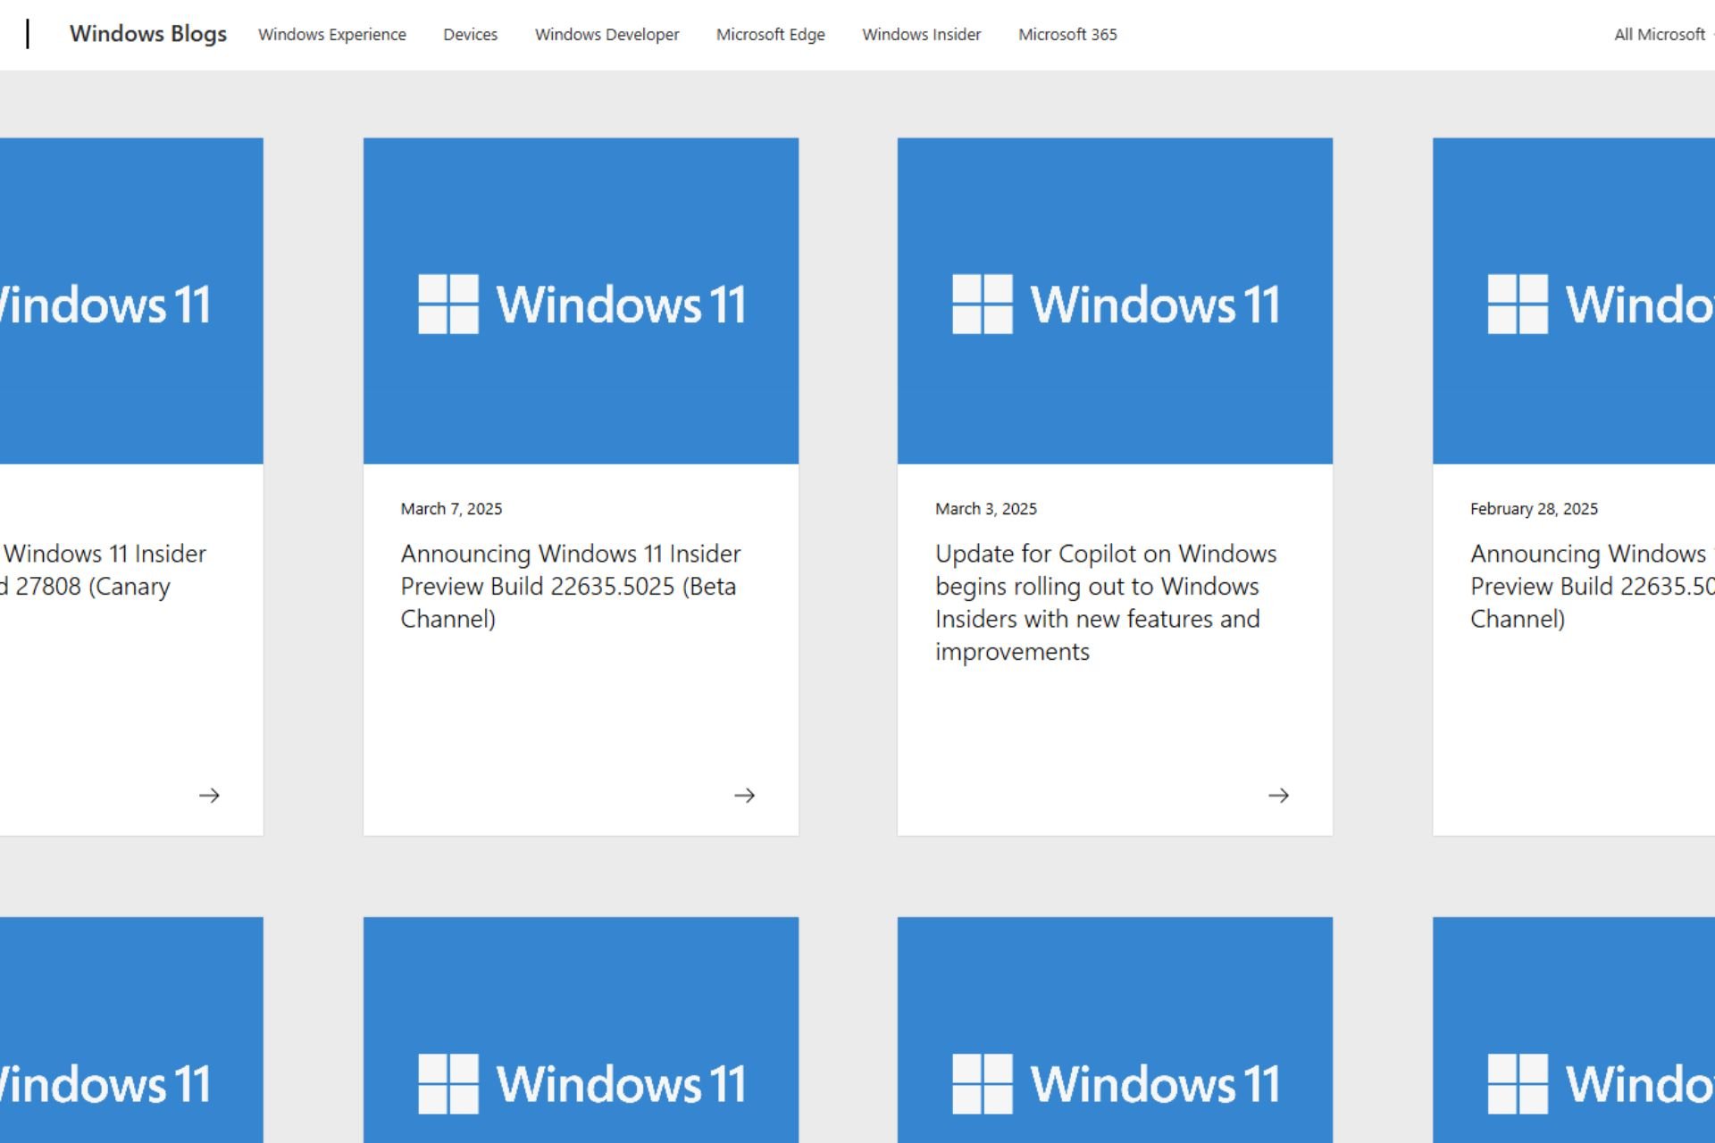Click the March 7, 2025 date text
Image resolution: width=1715 pixels, height=1143 pixels.
pyautogui.click(x=451, y=508)
